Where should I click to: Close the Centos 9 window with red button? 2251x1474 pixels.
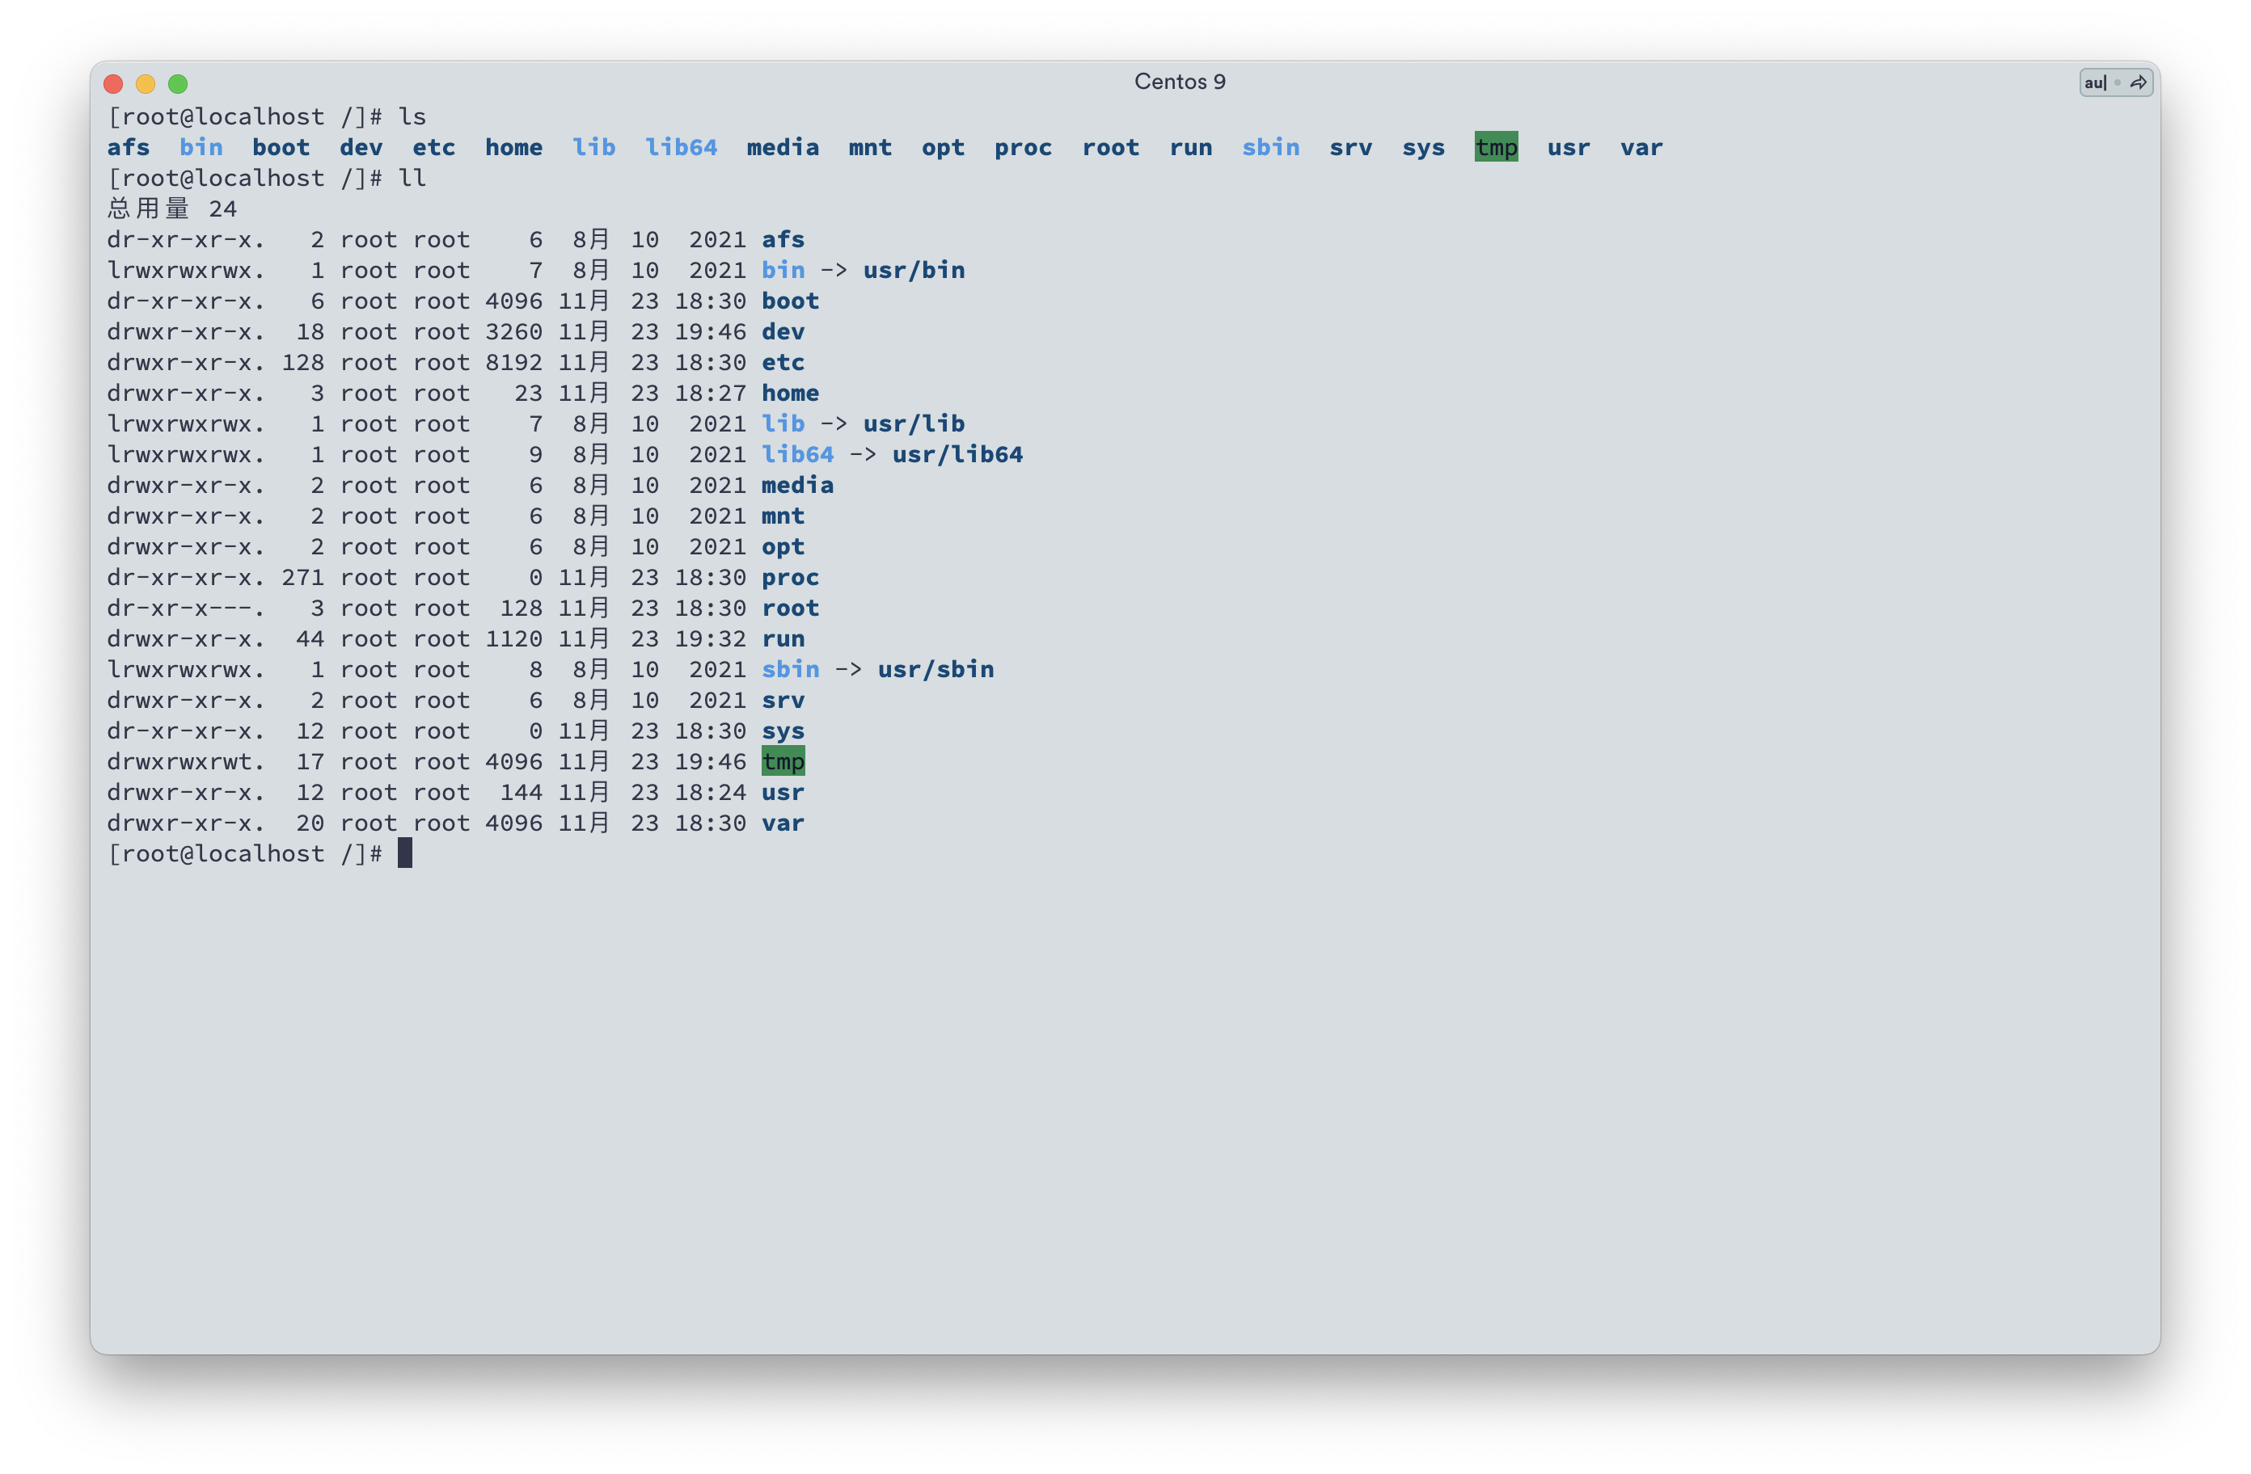coord(113,84)
